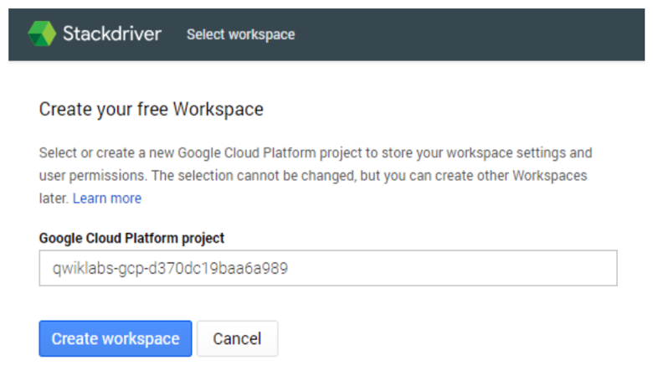Click the Cancel button

[238, 338]
